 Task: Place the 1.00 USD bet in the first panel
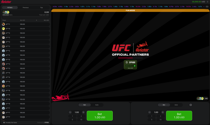click(100, 116)
